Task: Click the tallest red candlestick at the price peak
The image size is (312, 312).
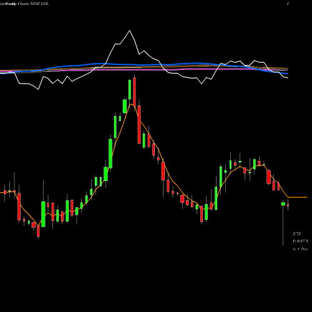Action: click(134, 92)
